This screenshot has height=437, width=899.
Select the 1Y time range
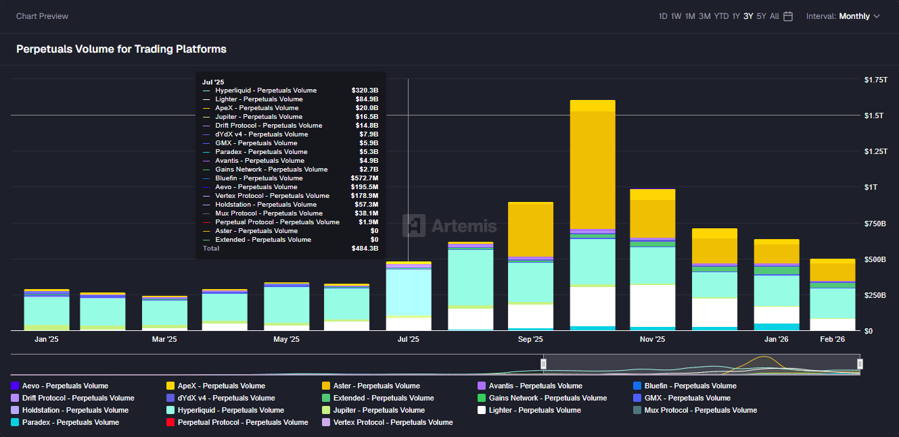point(736,16)
